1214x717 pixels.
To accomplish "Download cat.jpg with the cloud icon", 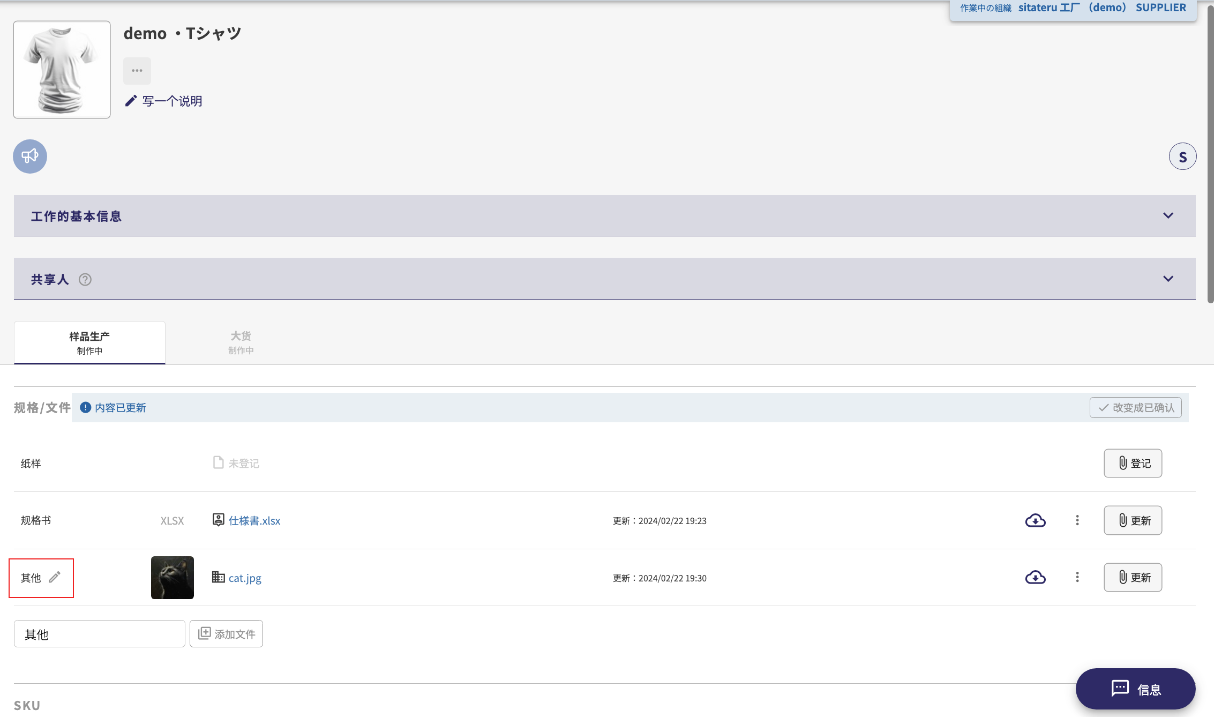I will coord(1035,577).
